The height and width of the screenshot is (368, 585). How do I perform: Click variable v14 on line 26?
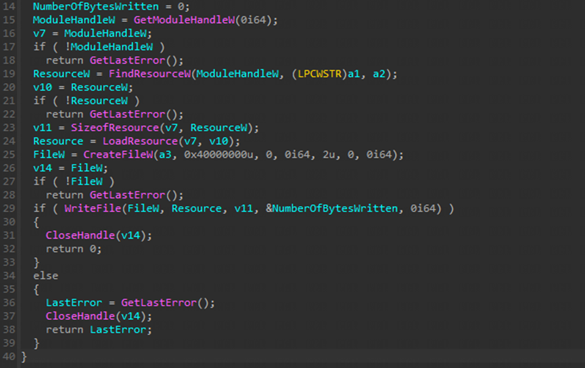43,168
